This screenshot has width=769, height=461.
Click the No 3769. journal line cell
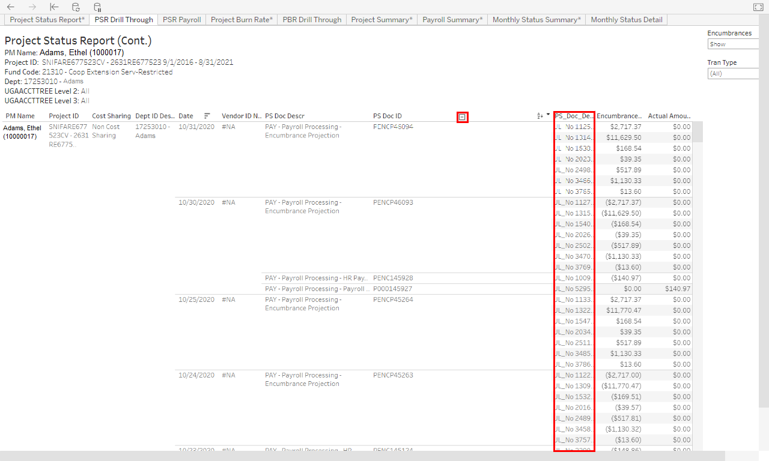pyautogui.click(x=574, y=267)
